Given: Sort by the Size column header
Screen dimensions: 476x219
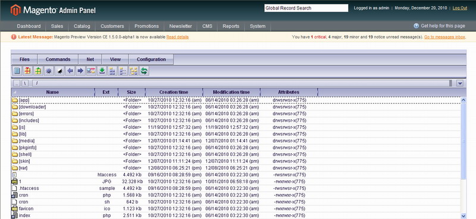Looking at the screenshot, I should click(x=131, y=92).
